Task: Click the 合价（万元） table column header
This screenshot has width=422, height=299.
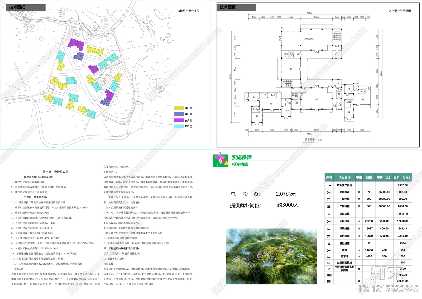Action: pos(402,177)
